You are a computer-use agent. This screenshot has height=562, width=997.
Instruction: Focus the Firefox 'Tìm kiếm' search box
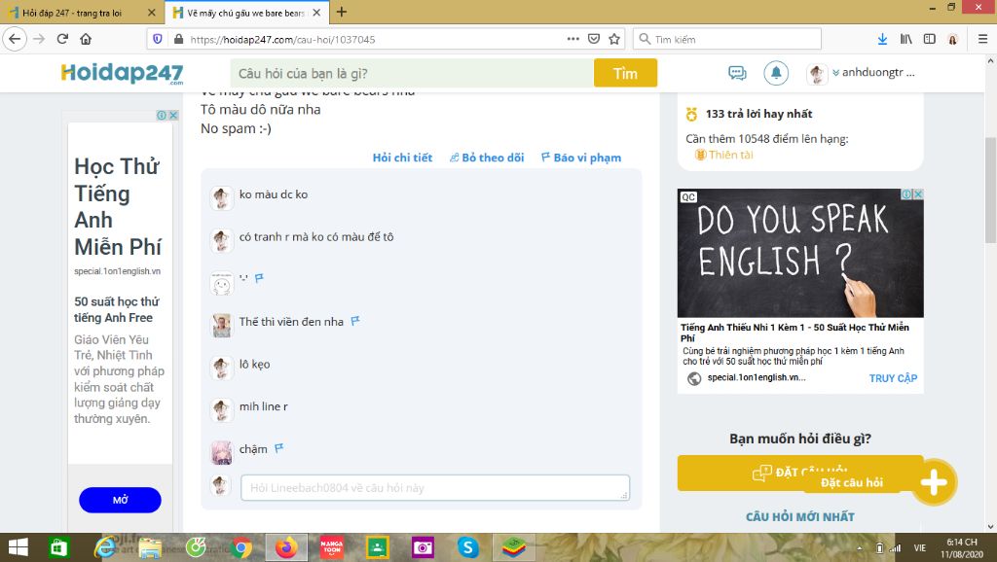tap(726, 39)
